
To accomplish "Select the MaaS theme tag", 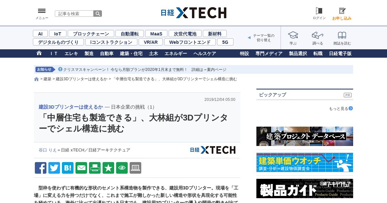I will click(156, 34).
